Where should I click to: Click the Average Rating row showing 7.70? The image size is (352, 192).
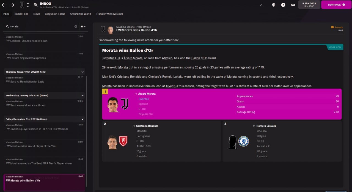tap(288, 112)
